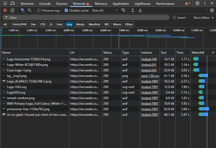The width and height of the screenshot is (216, 148).
Task: Stop recording the network log
Action: tap(5, 10)
